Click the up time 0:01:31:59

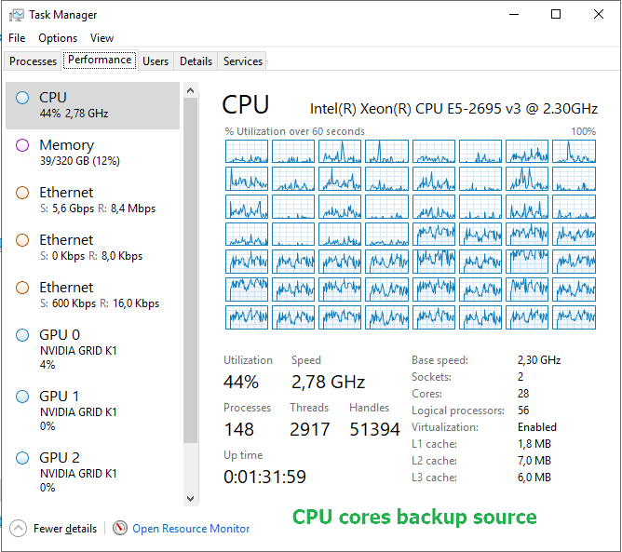pos(264,477)
